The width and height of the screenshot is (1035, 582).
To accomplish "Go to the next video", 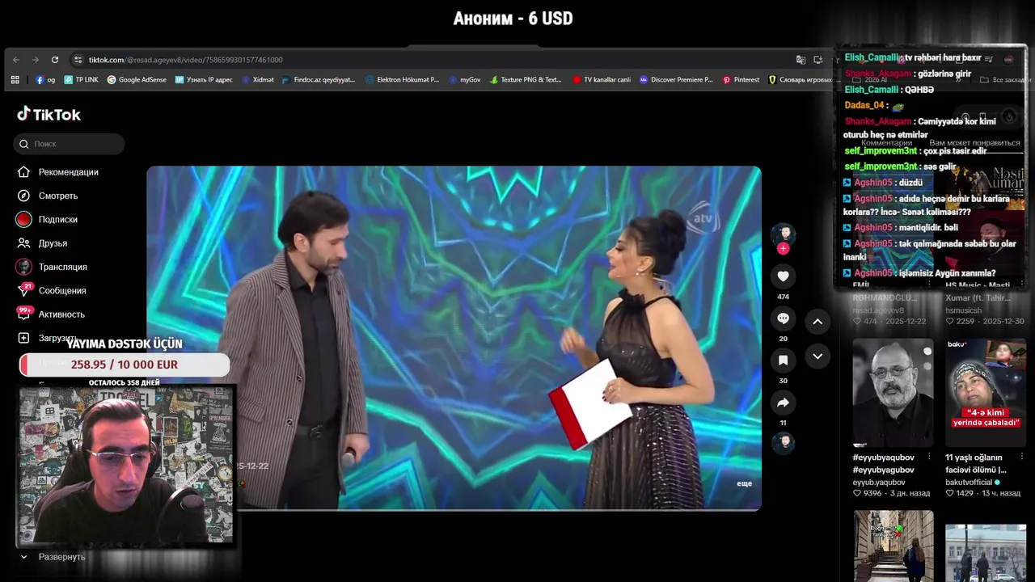I will click(x=817, y=356).
